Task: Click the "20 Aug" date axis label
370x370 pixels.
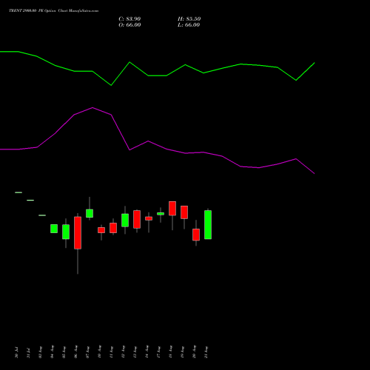Action: coord(194,352)
